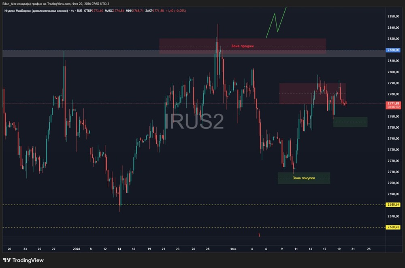This screenshot has width=405, height=268.
Task: Click the '26' date on the time axis
Action: tap(194, 249)
